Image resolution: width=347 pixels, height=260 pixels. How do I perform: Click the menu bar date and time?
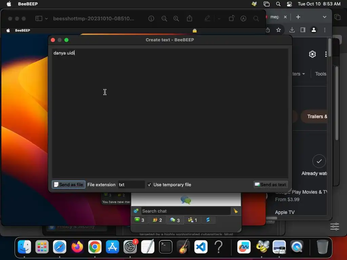point(319,4)
